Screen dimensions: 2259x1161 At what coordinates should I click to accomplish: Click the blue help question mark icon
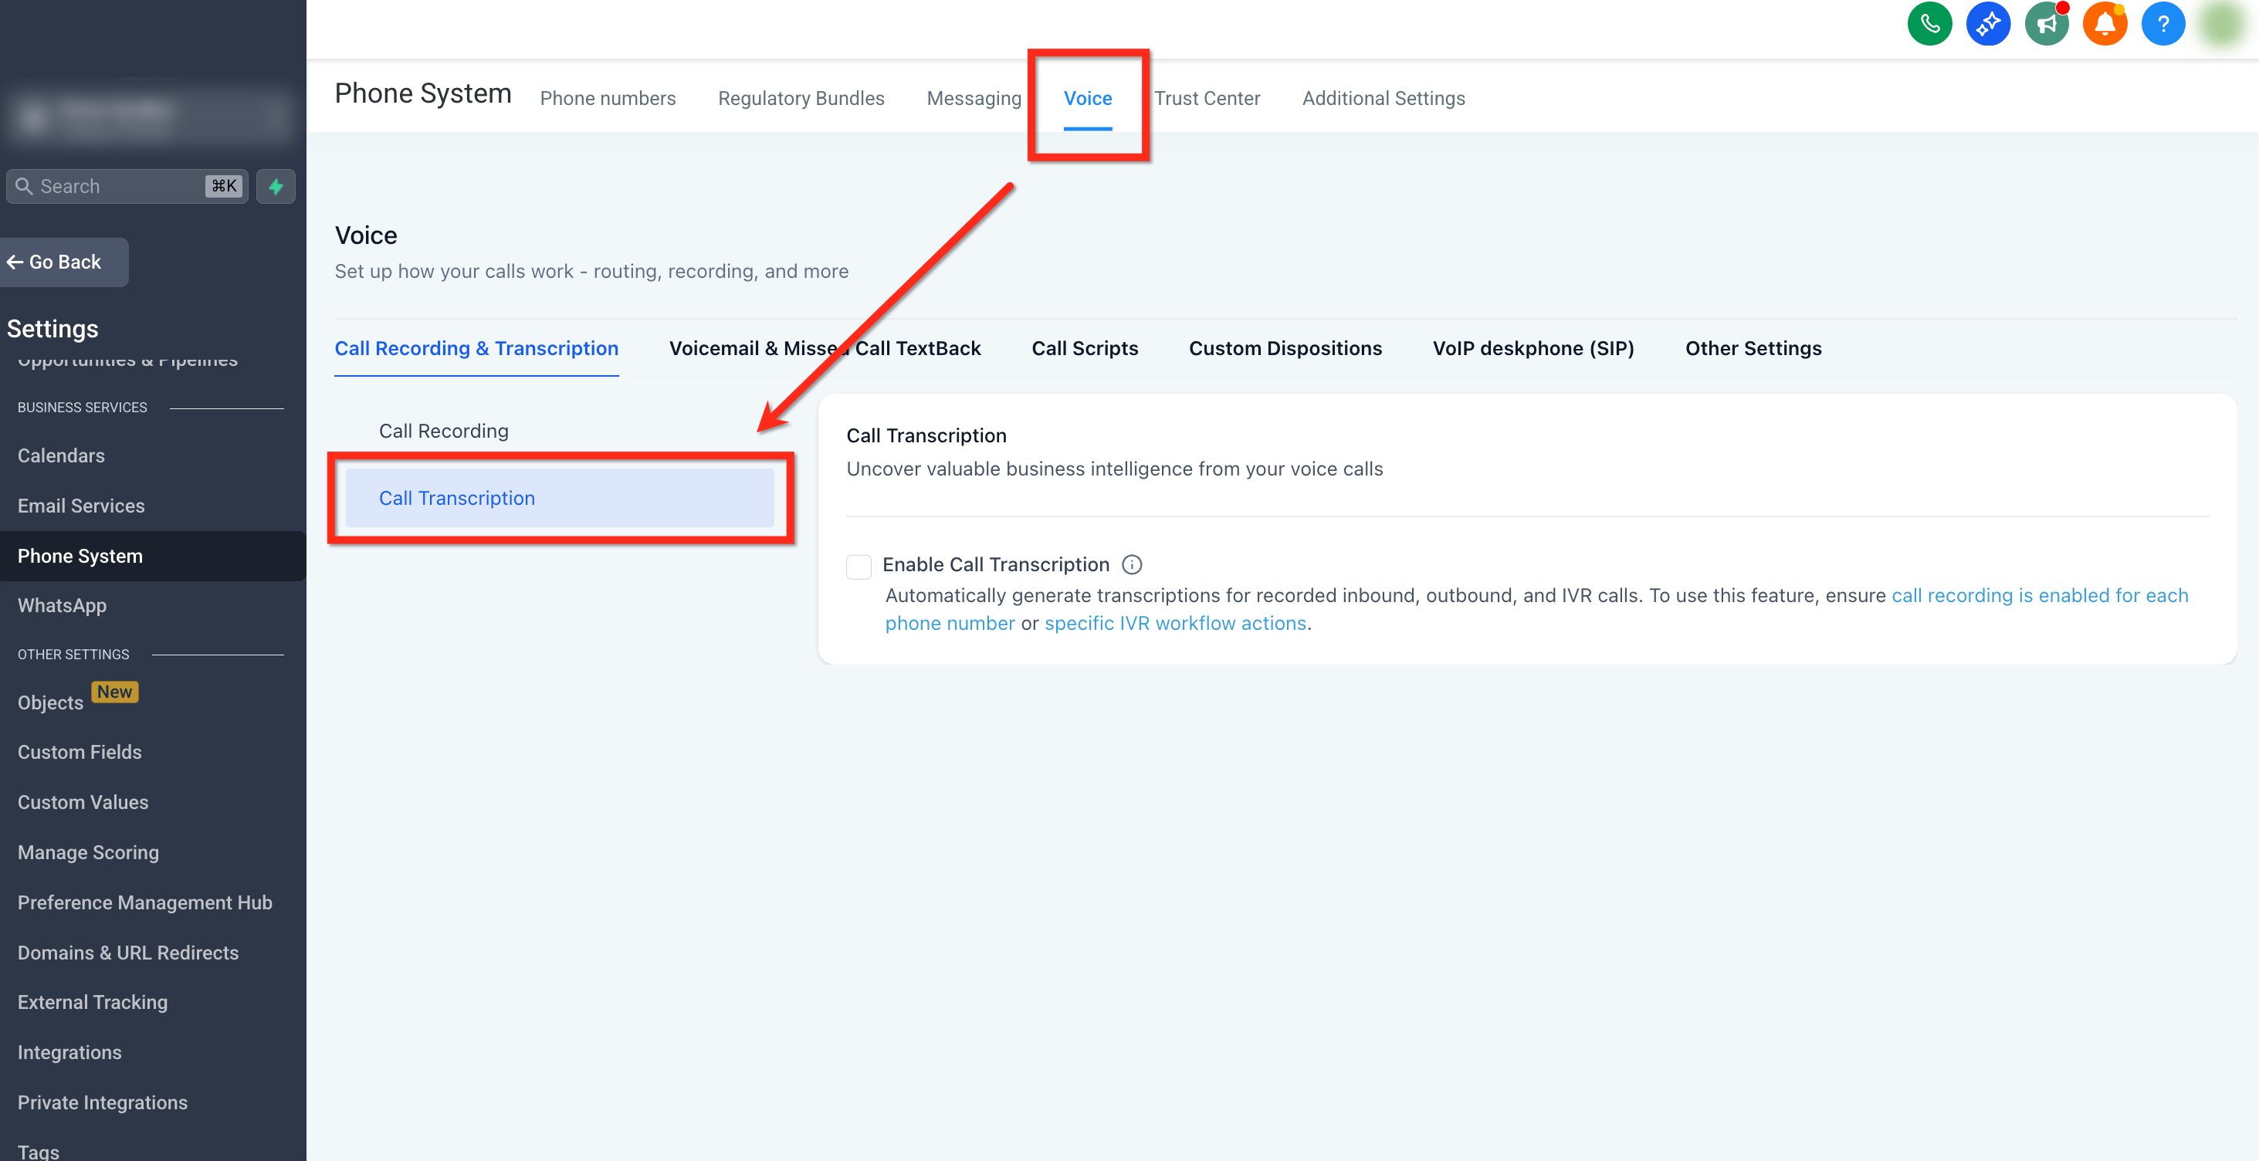2162,24
